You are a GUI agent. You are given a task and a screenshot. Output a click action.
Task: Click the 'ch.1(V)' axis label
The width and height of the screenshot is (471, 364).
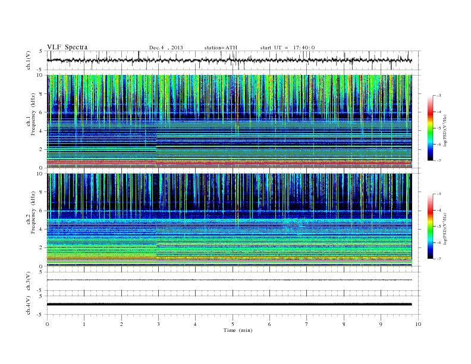(x=29, y=60)
